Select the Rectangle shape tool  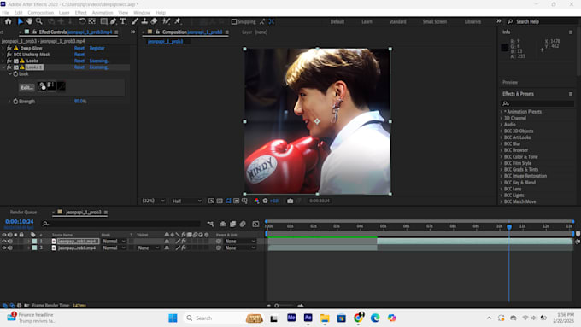104,21
